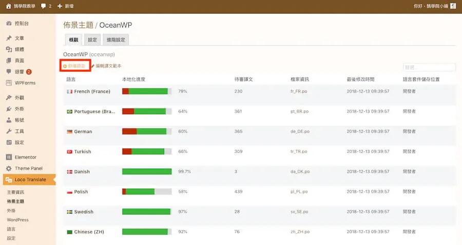Open WordPress submenu item under Loco Translate
Viewport: 462px width, 245px height.
[x=17, y=220]
